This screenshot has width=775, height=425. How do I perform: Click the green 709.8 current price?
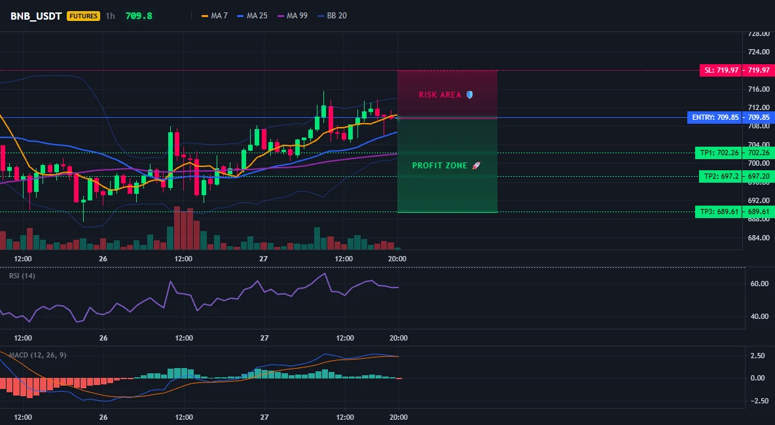tap(139, 16)
